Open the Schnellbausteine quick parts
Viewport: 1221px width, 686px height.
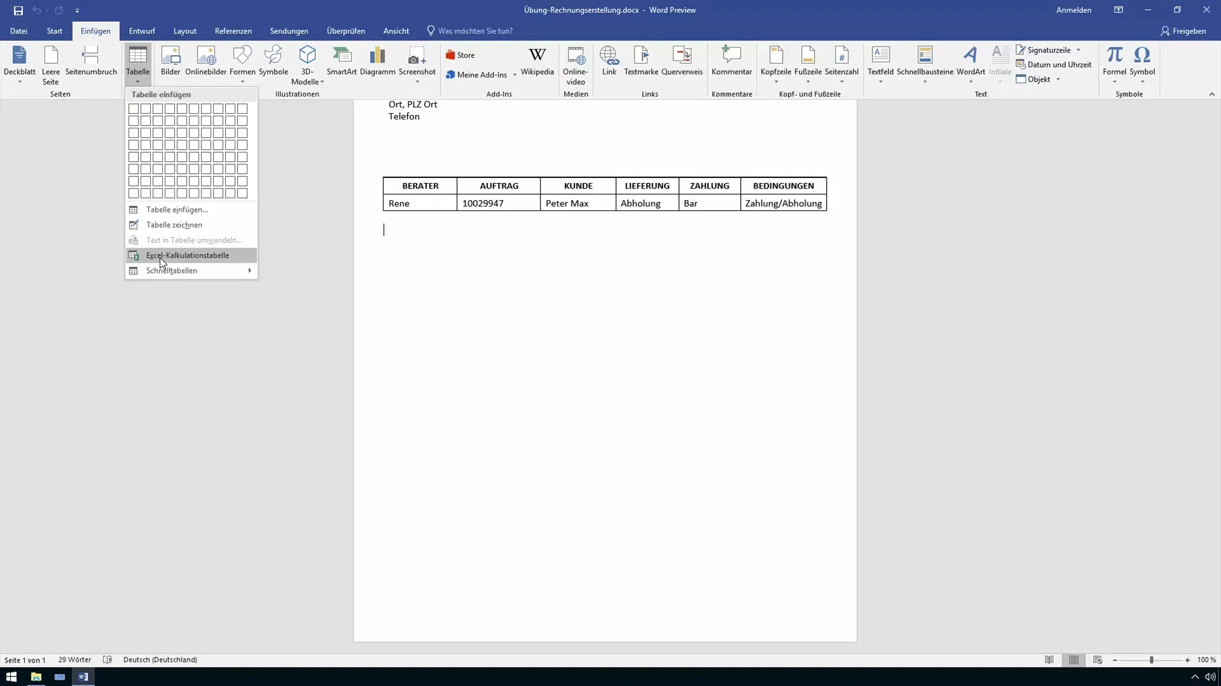[x=925, y=64]
